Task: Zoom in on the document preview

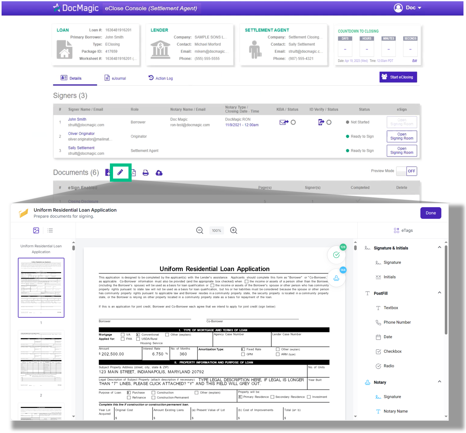Action: pos(234,231)
